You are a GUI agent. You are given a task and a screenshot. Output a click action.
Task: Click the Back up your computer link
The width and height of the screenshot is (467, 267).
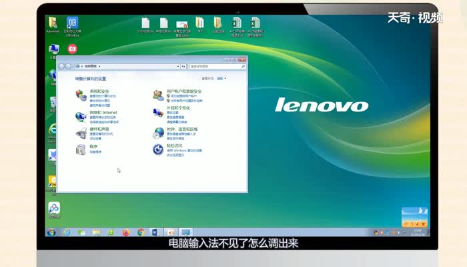click(x=100, y=101)
